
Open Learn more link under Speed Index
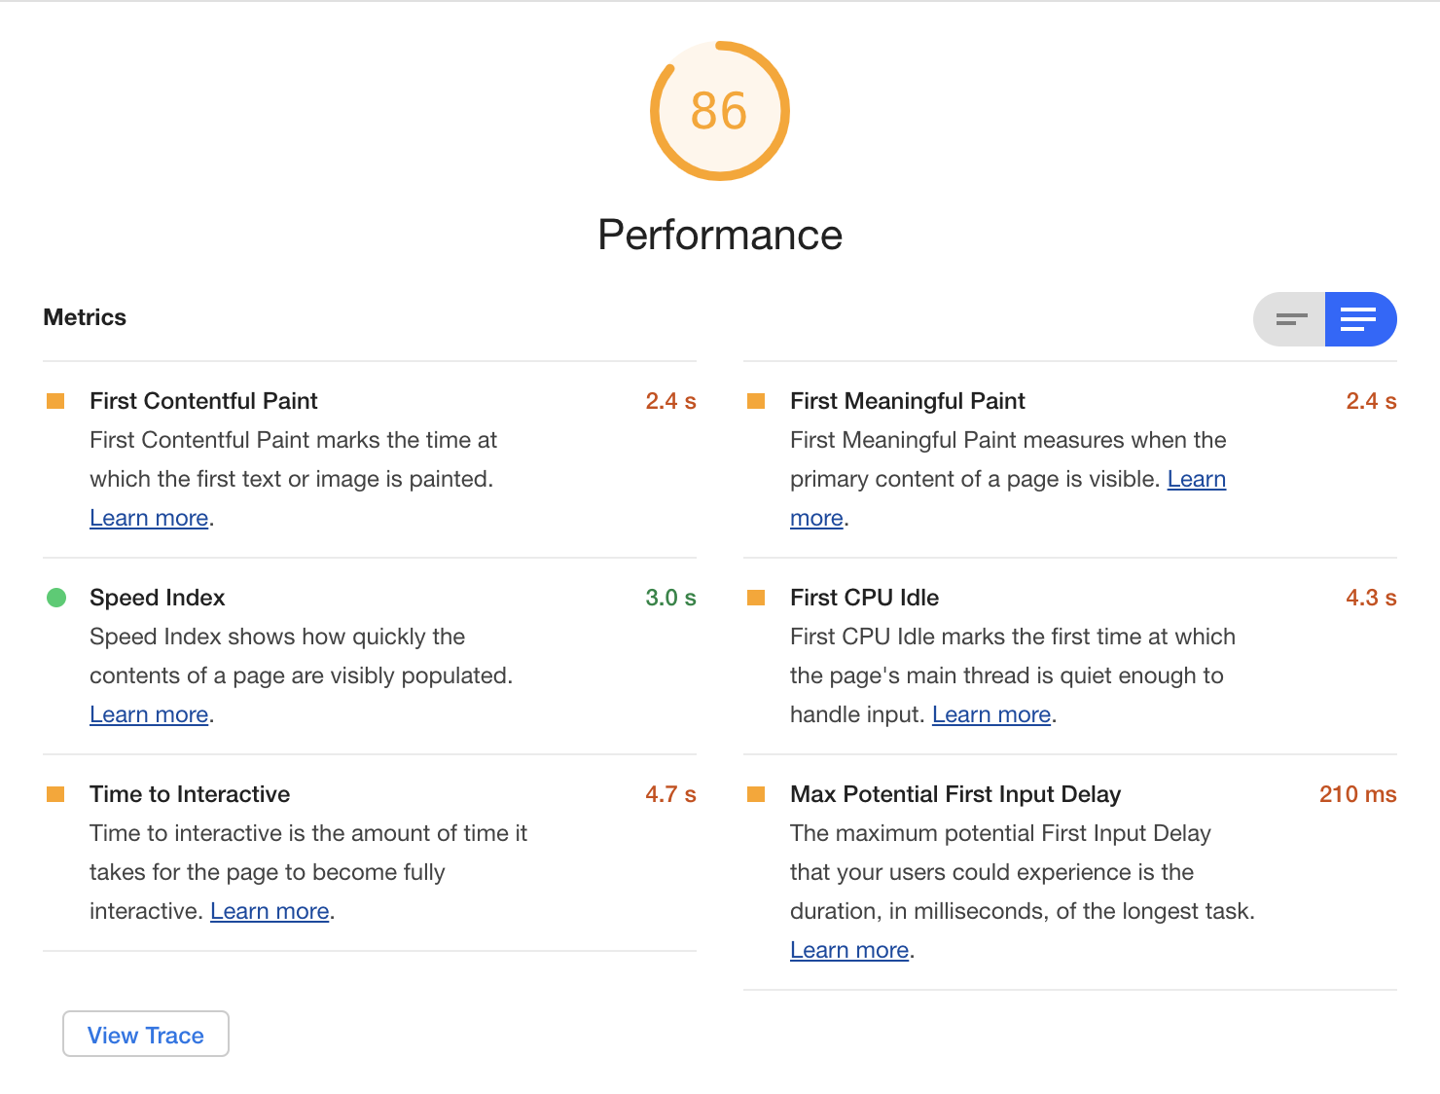[149, 714]
